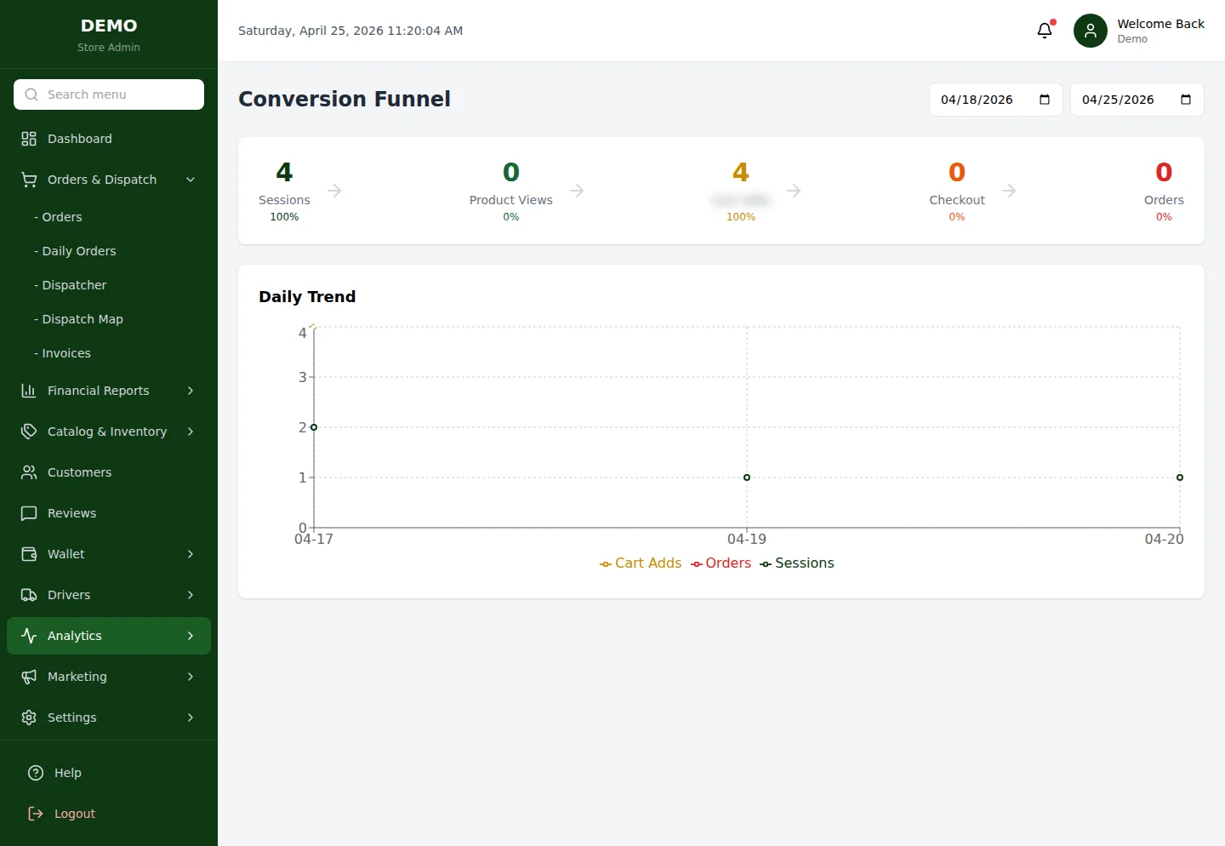The height and width of the screenshot is (846, 1225).
Task: Select Dispatch Map from the sidebar
Action: tap(82, 318)
